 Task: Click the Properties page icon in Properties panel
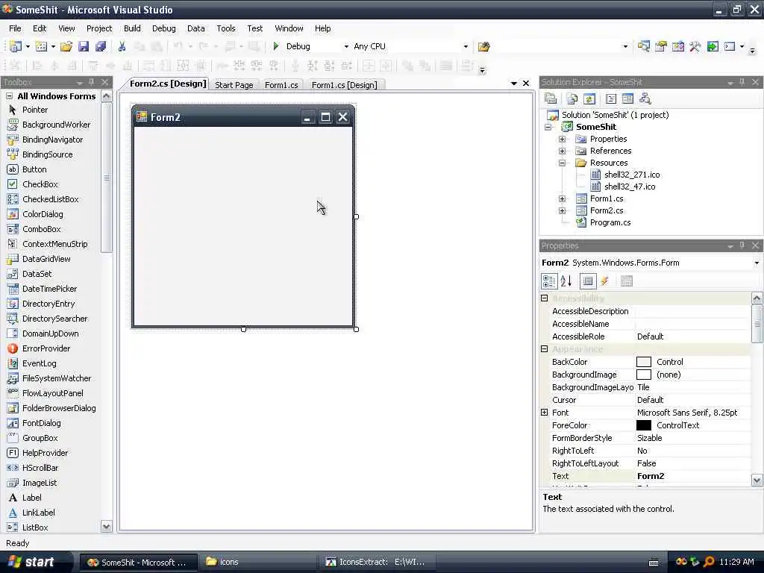[626, 281]
